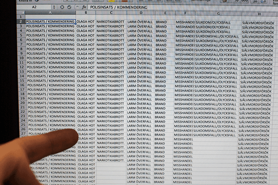Click the confirm entry checkmark icon
The width and height of the screenshot is (278, 185).
69,7
